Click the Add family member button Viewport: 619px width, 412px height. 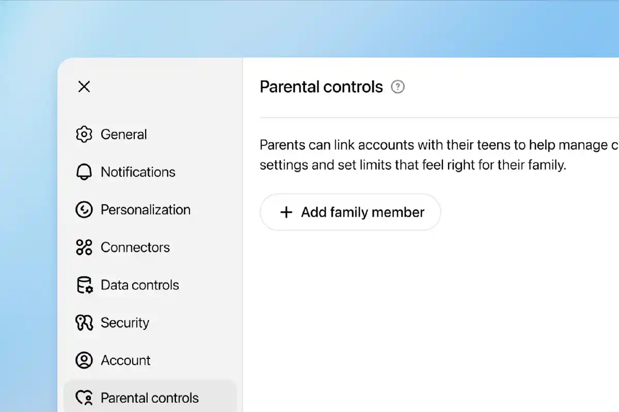point(350,212)
